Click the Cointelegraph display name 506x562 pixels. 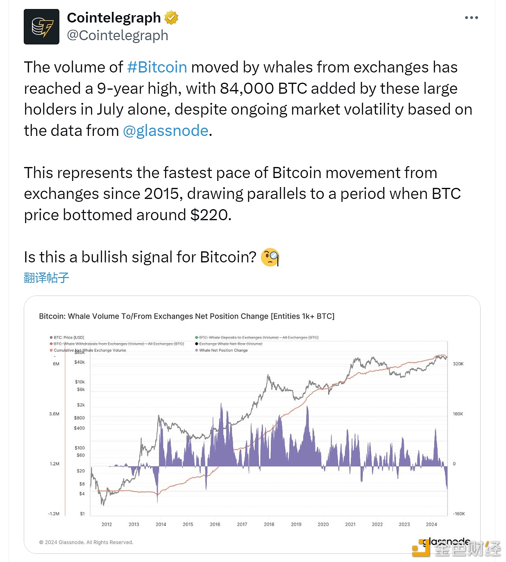coord(114,18)
